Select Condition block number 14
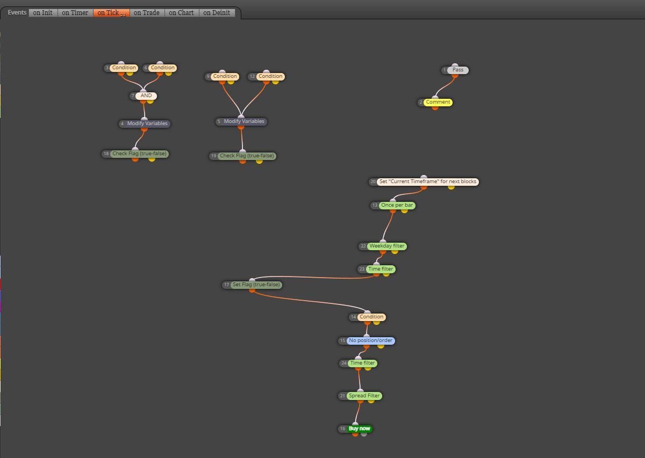This screenshot has width=645, height=458. [371, 317]
